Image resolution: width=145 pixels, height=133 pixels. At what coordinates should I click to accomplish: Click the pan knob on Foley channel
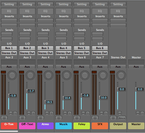pyautogui.click(x=85, y=75)
